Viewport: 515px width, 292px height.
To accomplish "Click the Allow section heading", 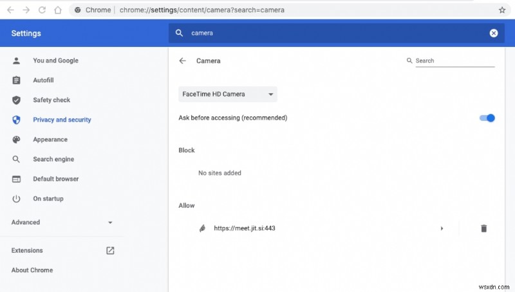I will pos(187,206).
